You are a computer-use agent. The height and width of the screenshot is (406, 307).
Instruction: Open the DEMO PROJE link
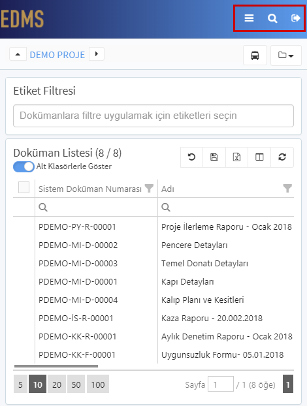tap(57, 55)
